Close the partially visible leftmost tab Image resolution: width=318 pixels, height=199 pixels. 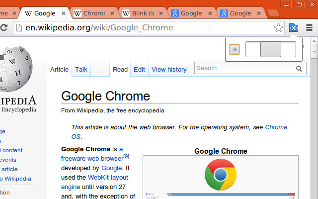(14, 13)
